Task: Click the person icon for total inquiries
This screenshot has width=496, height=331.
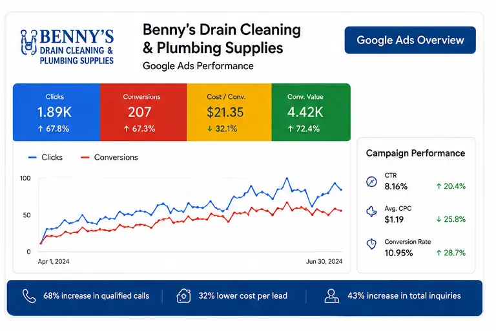Action: tap(331, 296)
